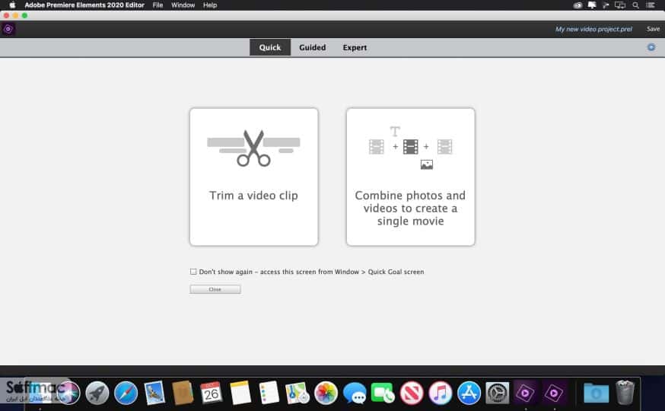Open Mail stamp icon in dock
Viewport: 665px width, 411px height.
point(154,393)
